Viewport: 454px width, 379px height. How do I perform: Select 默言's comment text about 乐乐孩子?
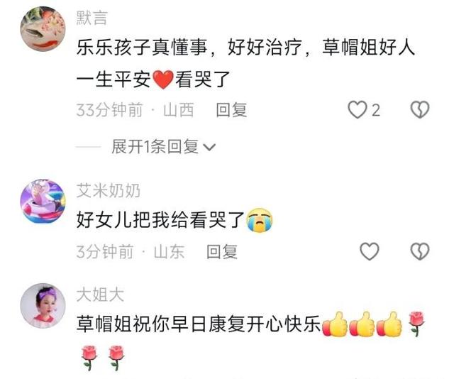[x=245, y=63]
